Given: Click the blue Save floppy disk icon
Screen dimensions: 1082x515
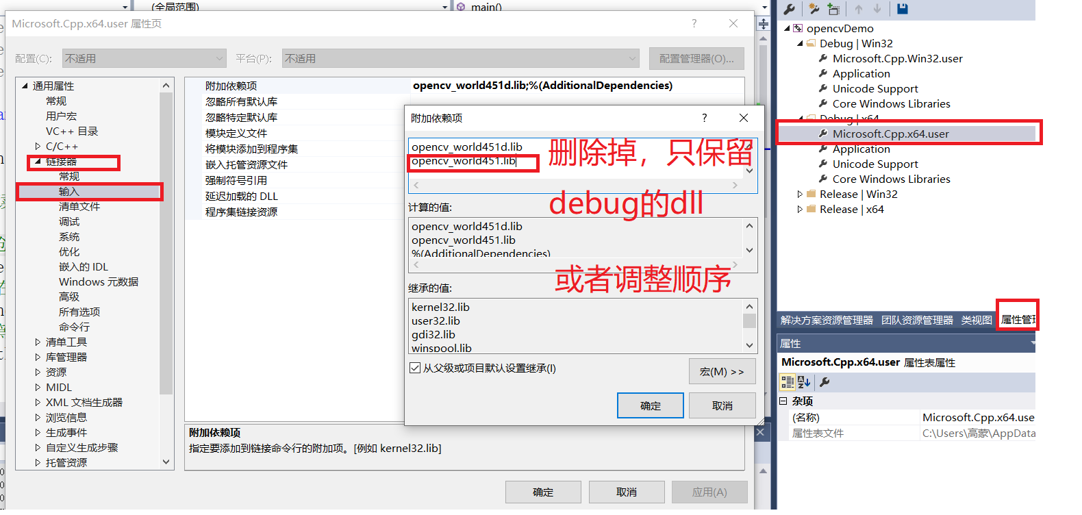Looking at the screenshot, I should coord(903,9).
